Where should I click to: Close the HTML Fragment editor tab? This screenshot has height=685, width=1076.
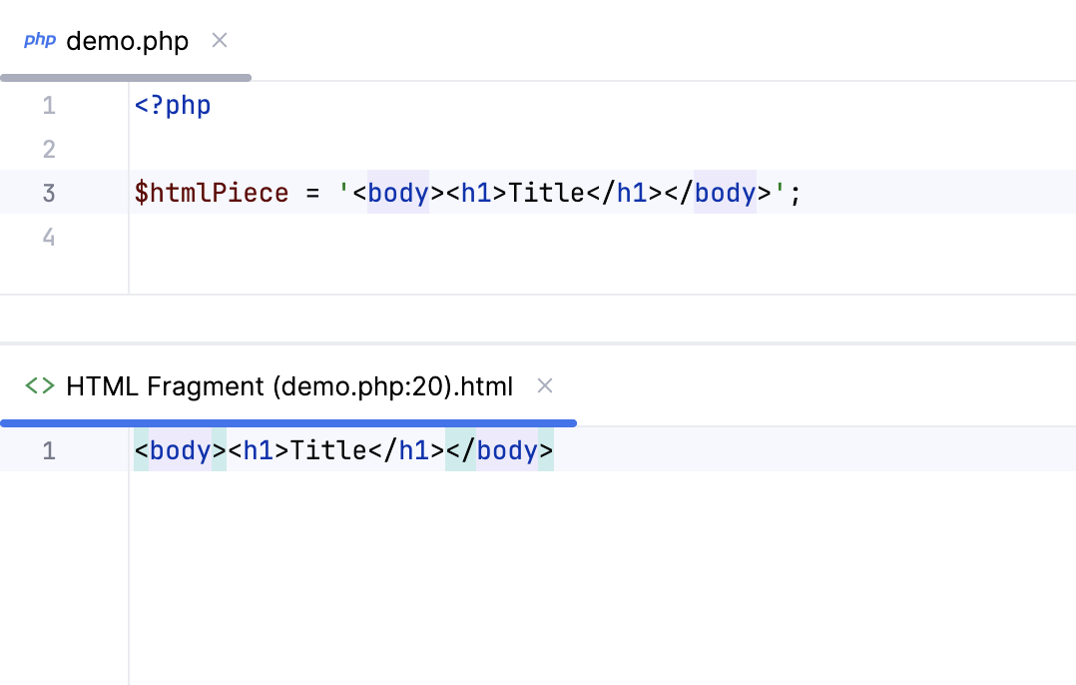coord(545,385)
